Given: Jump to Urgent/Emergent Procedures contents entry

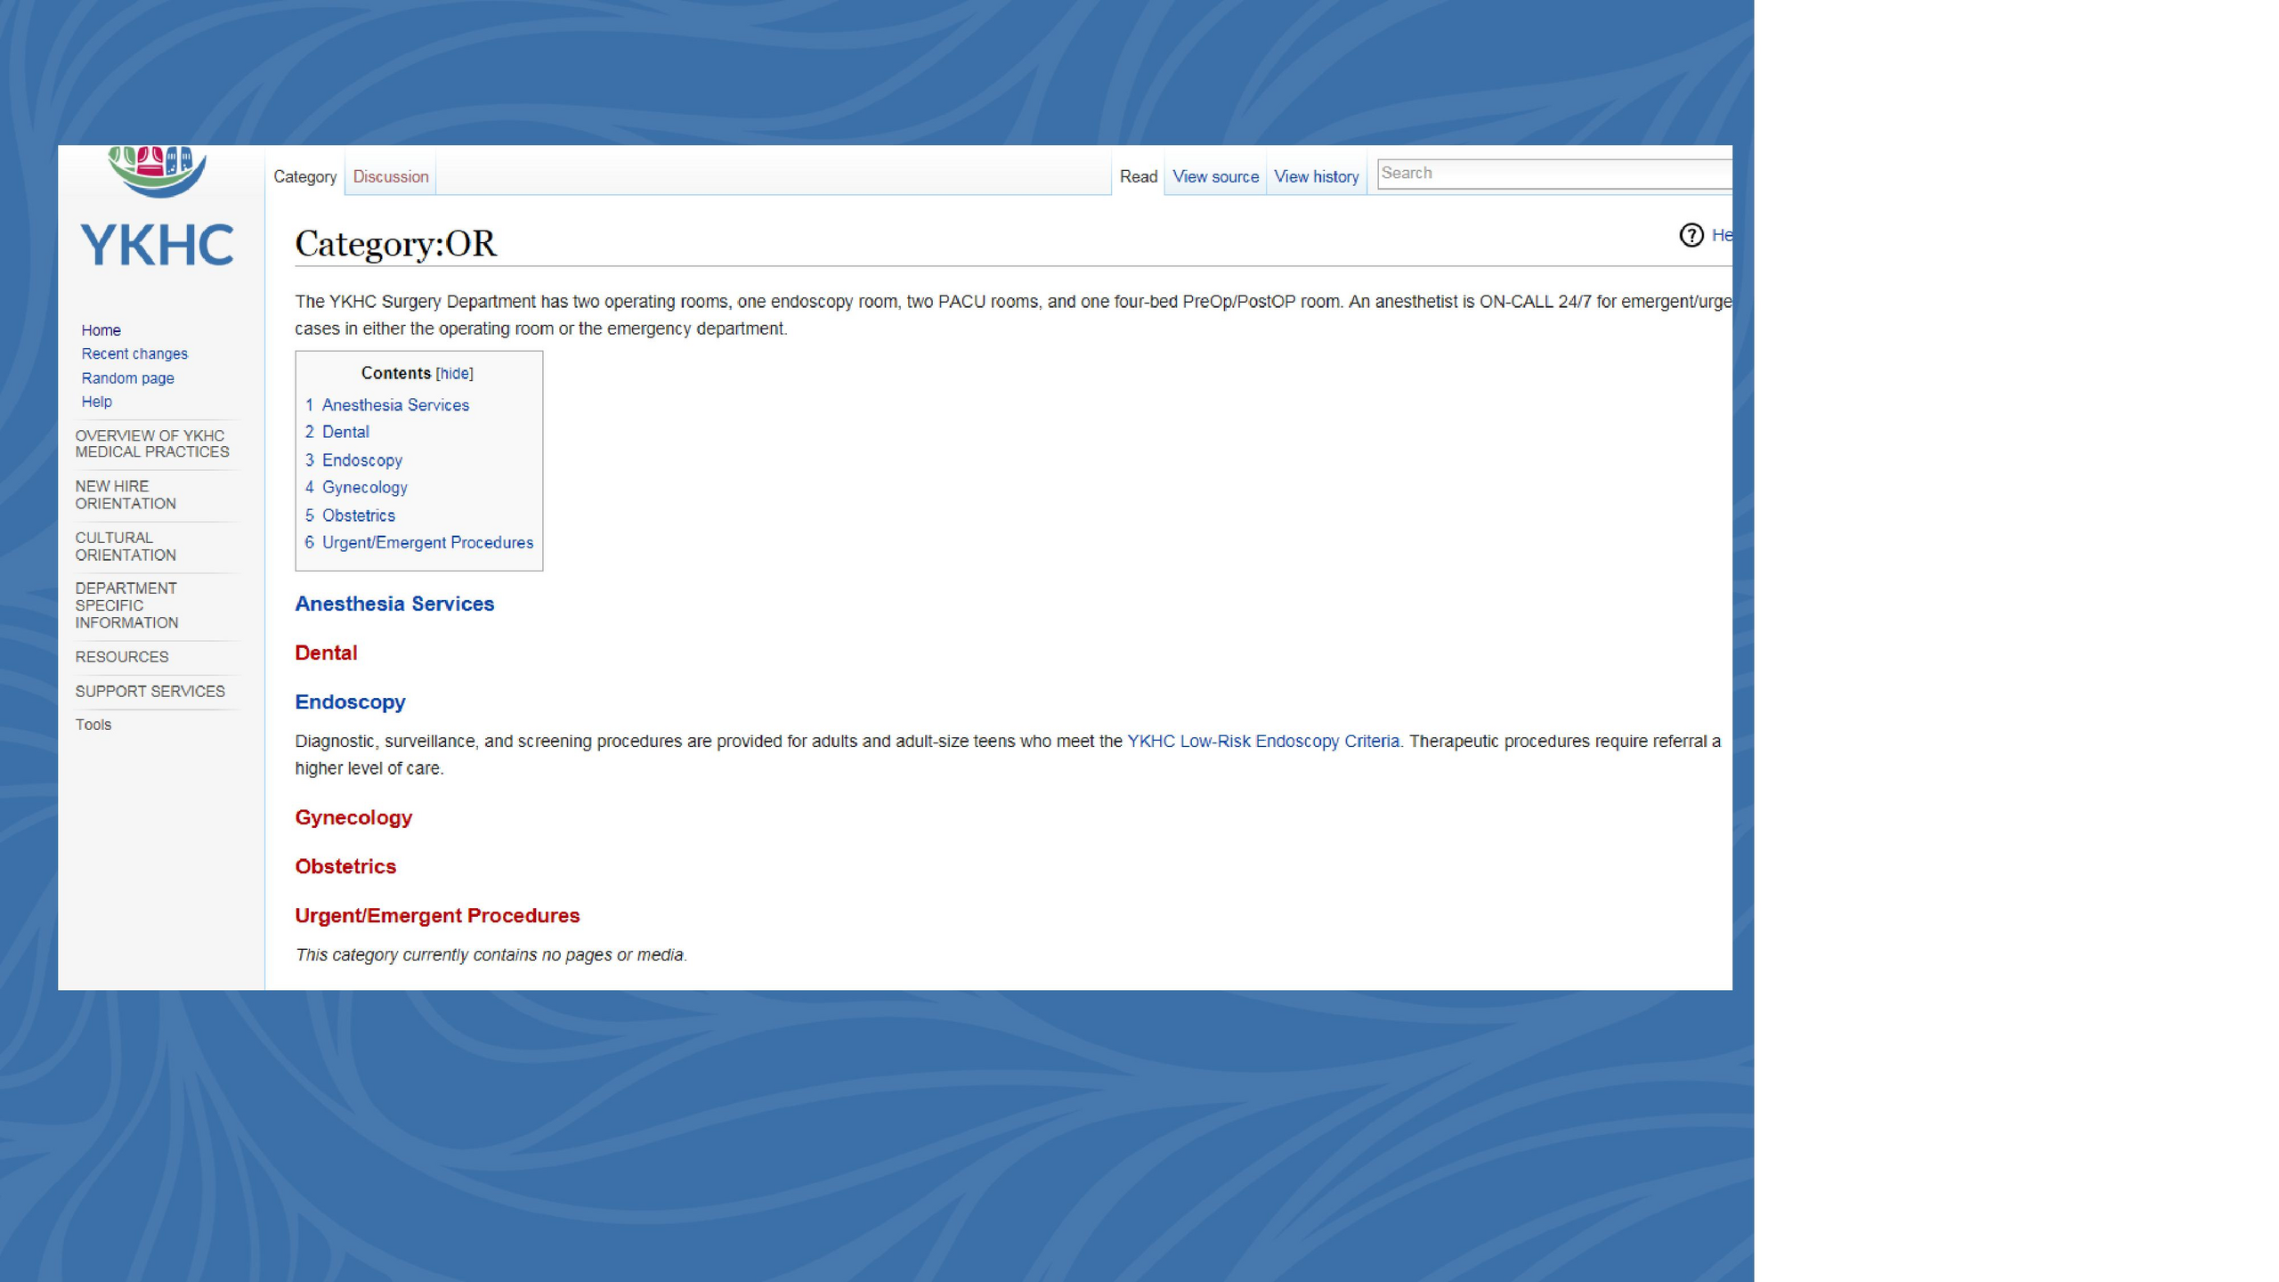Looking at the screenshot, I should [x=427, y=543].
